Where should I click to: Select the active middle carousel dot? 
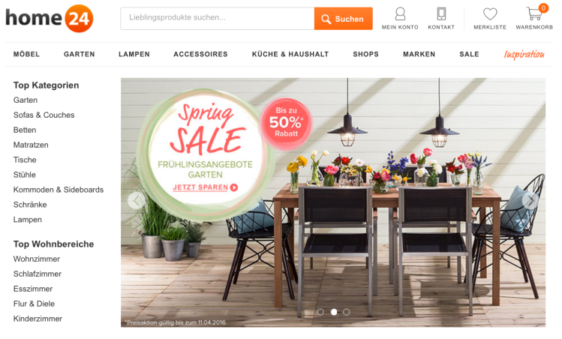[x=334, y=312]
